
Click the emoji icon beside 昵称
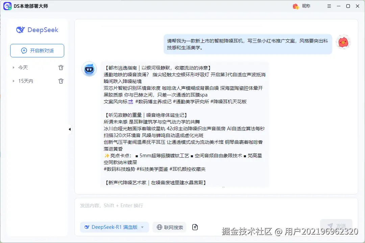(295, 6)
